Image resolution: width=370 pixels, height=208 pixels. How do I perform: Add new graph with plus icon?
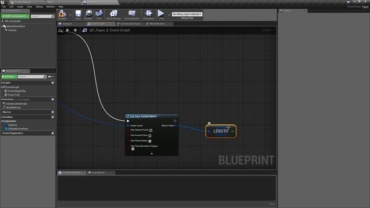tap(53, 83)
